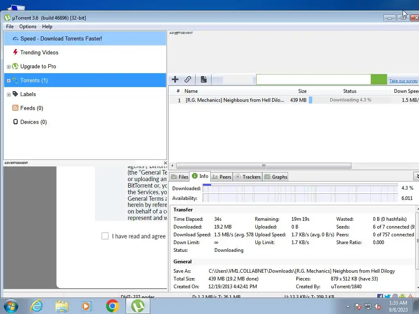This screenshot has height=314, width=419.
Task: Click the uTorrent taskbar button
Action: pos(137,306)
